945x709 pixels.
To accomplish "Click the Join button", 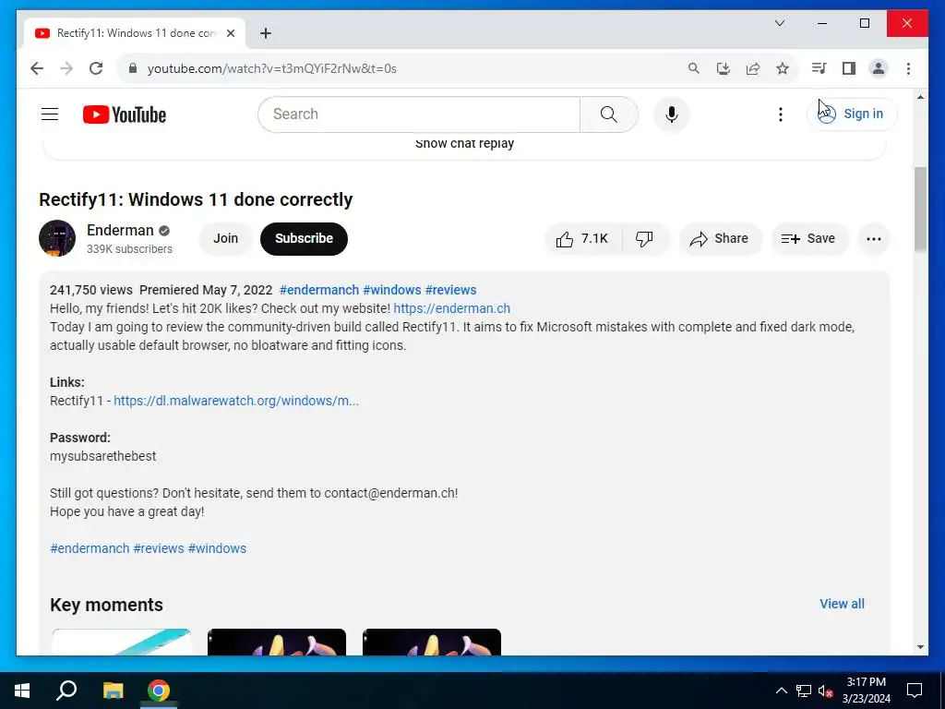I will (x=225, y=239).
